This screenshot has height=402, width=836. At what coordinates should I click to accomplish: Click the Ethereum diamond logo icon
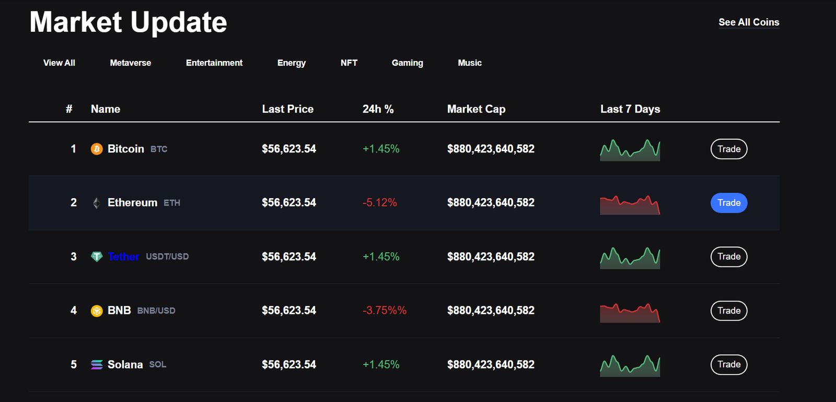(x=97, y=203)
